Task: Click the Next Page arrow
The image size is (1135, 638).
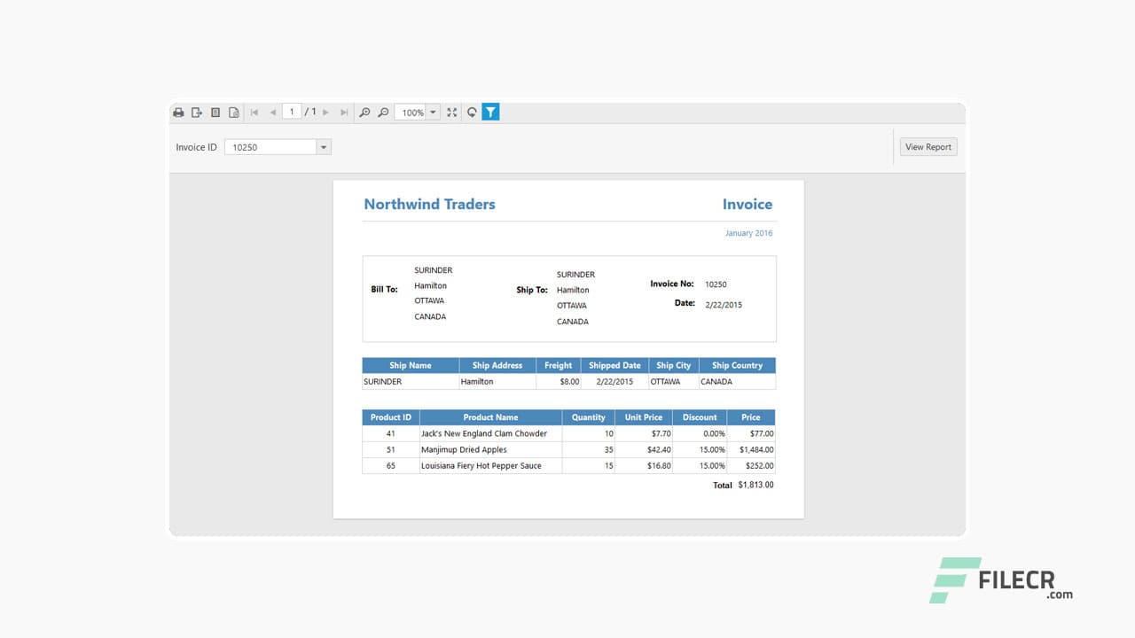Action: [x=326, y=113]
